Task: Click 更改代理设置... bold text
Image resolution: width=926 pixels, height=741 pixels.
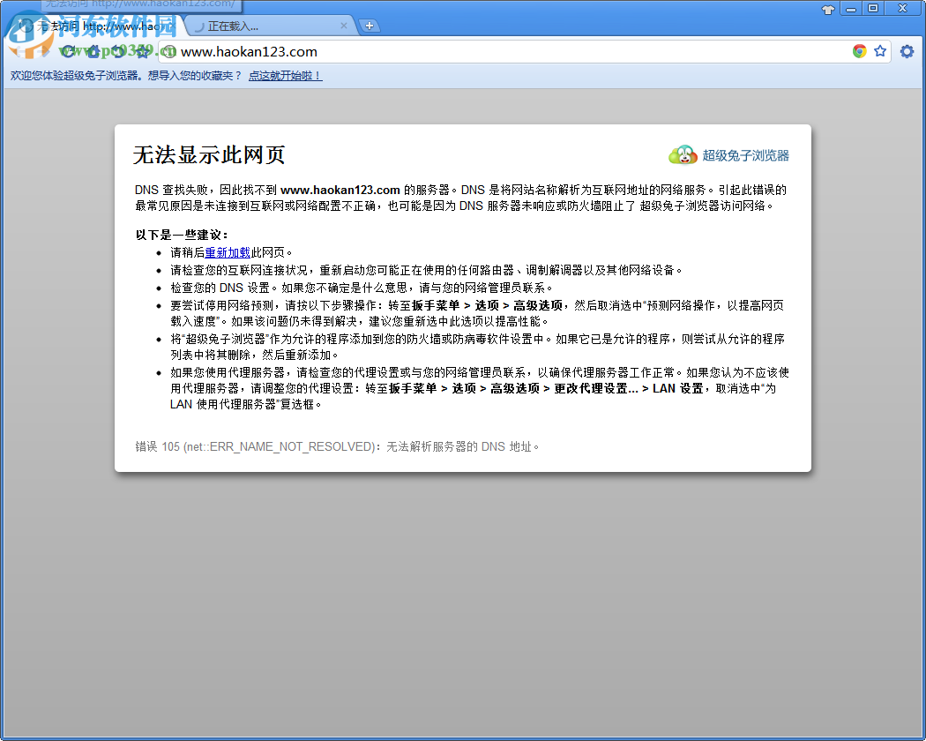Action: pos(596,388)
